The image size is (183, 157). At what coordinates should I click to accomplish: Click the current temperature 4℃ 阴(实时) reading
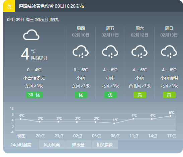point(34,54)
